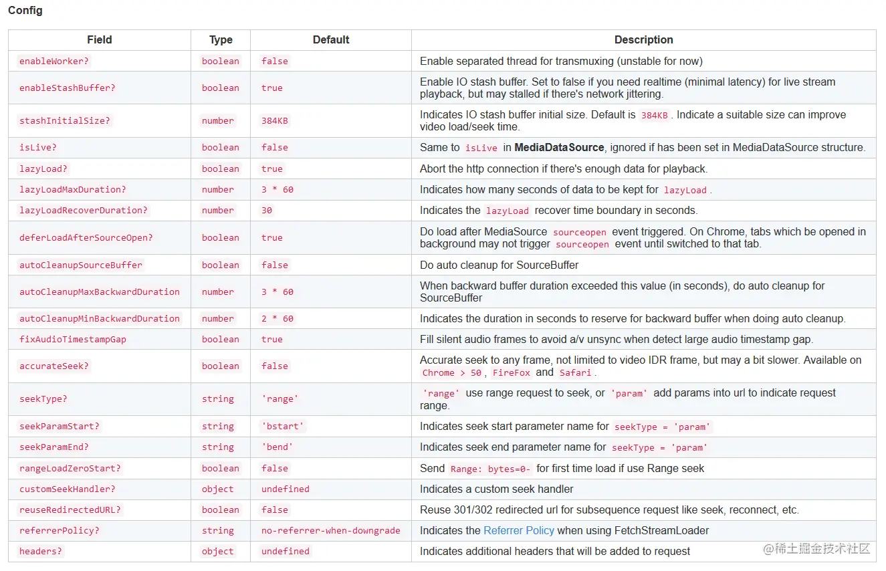Click the accurateSeek? field name
This screenshot has height=571, width=886.
click(54, 366)
